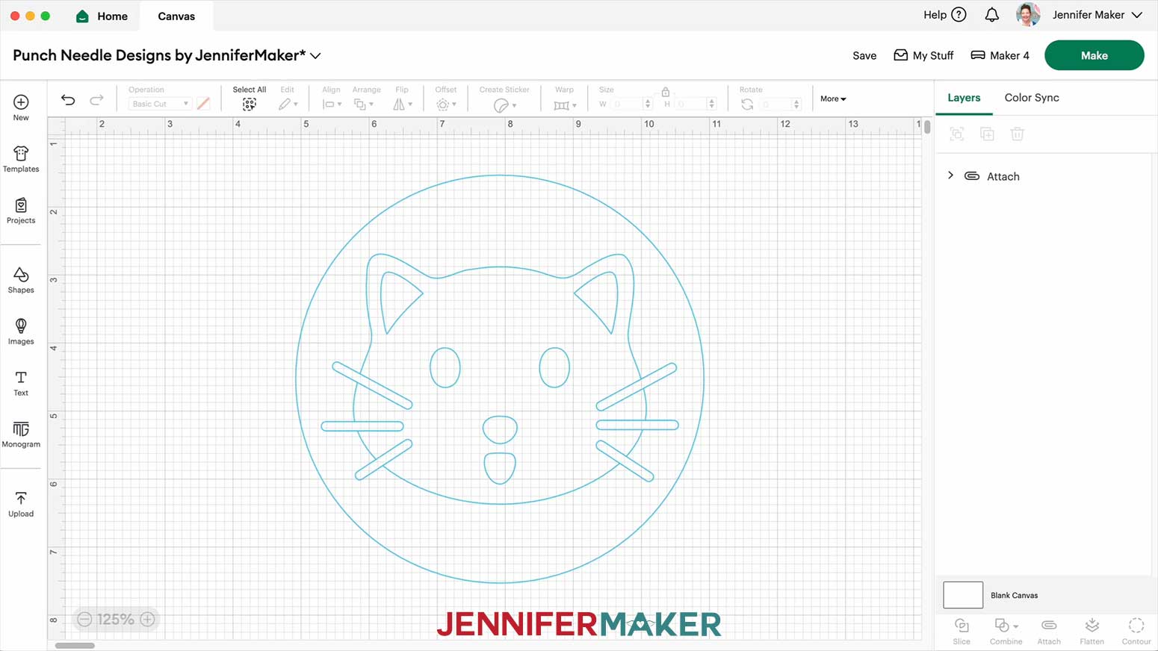Click the Save button
The height and width of the screenshot is (651, 1158).
pyautogui.click(x=864, y=56)
